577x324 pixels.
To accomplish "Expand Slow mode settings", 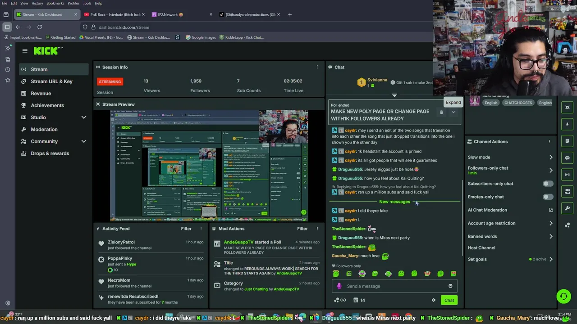I will [x=551, y=157].
